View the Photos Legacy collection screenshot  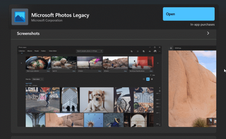tap(89, 86)
